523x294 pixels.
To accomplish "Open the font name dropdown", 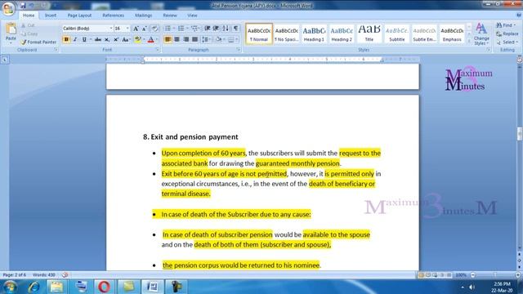I will 111,29.
